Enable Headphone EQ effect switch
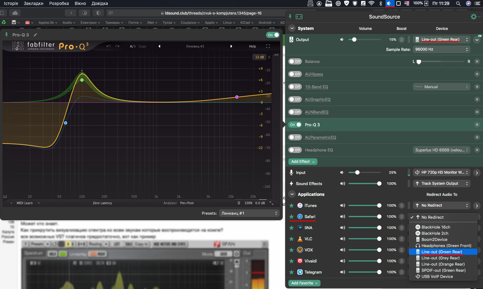The image size is (483, 289). (295, 150)
